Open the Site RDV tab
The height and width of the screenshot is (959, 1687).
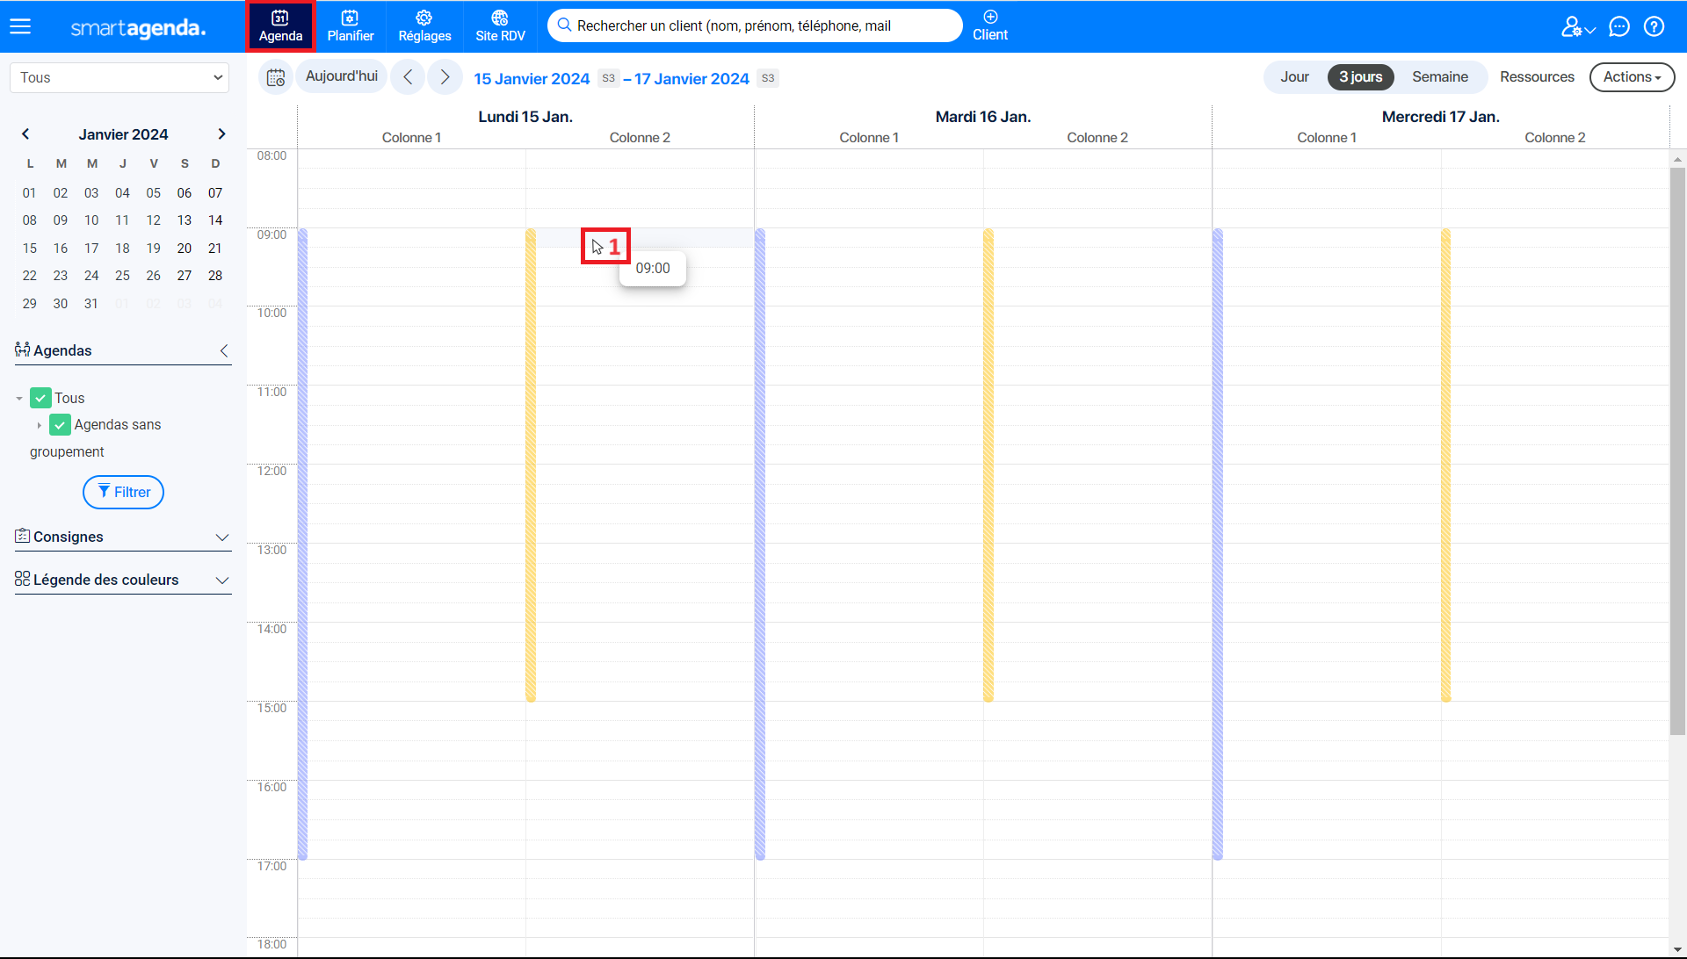(500, 26)
